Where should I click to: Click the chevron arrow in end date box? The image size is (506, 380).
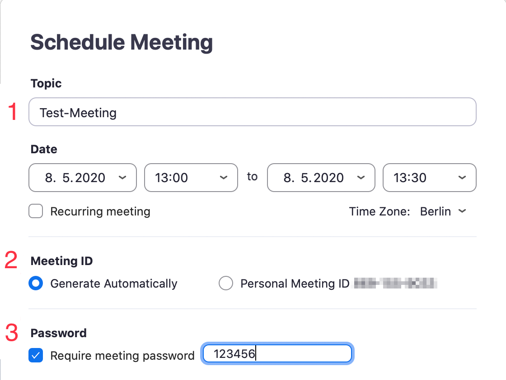coord(361,178)
